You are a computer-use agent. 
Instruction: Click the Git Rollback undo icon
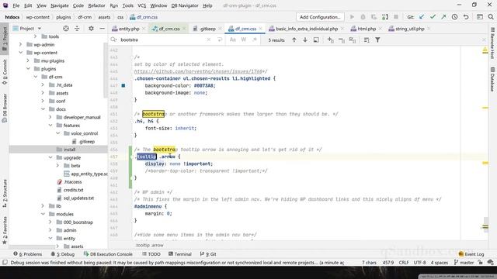click(x=466, y=17)
